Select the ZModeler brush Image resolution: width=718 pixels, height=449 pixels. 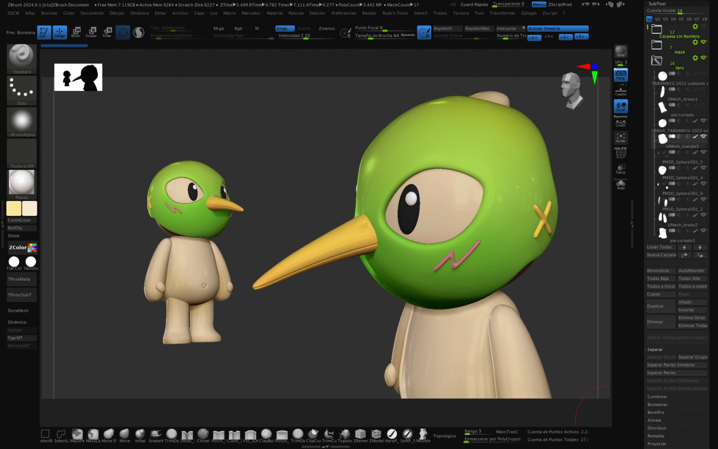click(x=376, y=436)
